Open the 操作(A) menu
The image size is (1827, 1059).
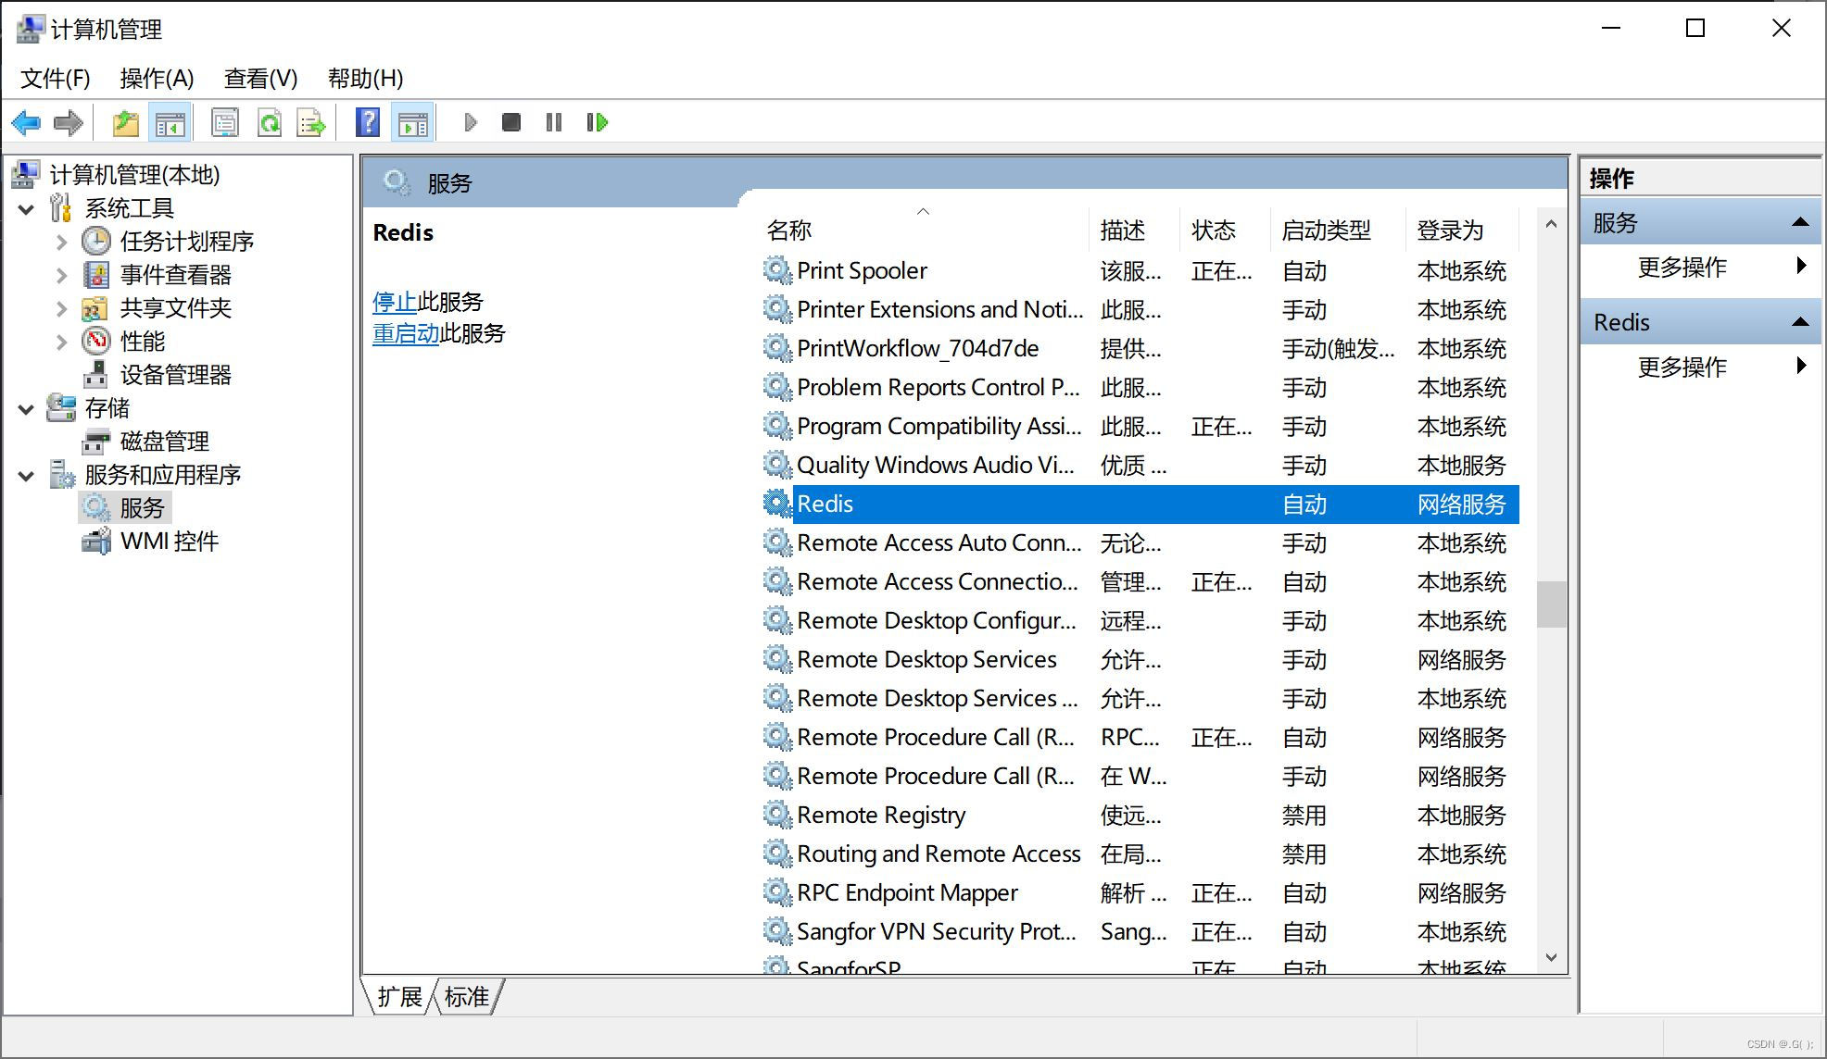coord(157,79)
